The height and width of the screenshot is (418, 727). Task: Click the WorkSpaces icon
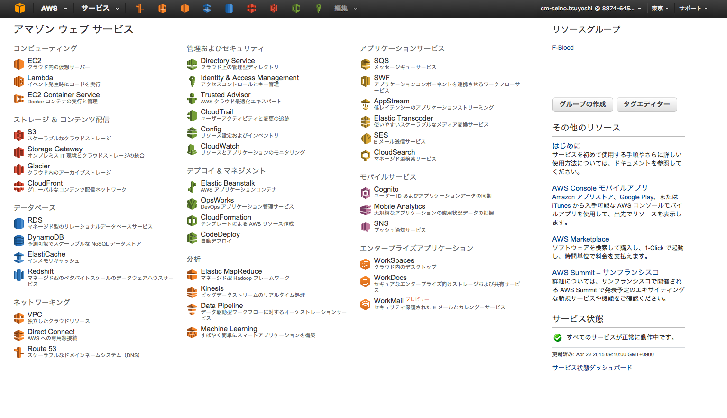tap(365, 264)
